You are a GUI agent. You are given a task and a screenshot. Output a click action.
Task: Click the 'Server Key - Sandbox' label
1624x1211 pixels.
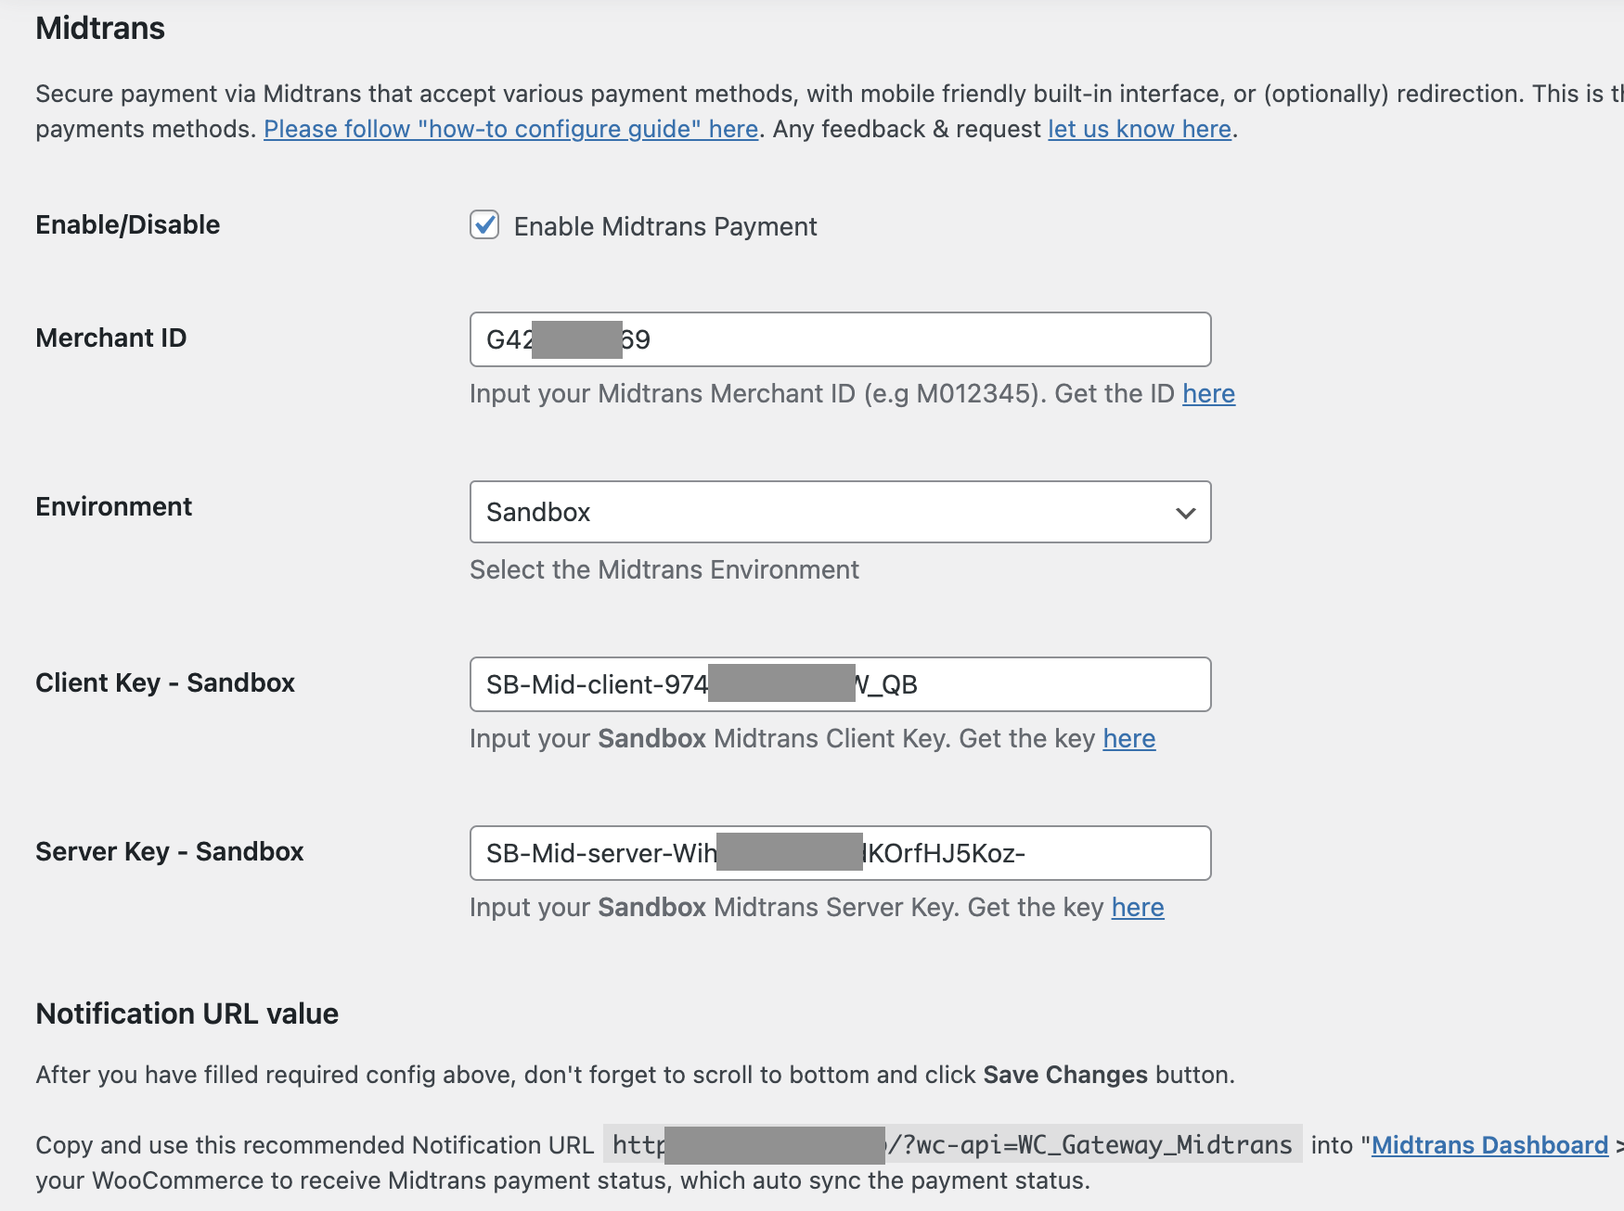tap(170, 852)
